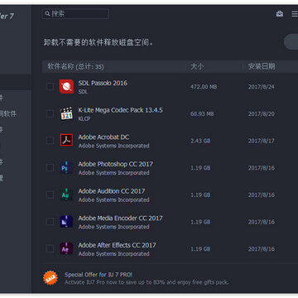The height and width of the screenshot is (298, 298).
Task: Open the toolbox briefcase icon
Action: pos(280,13)
